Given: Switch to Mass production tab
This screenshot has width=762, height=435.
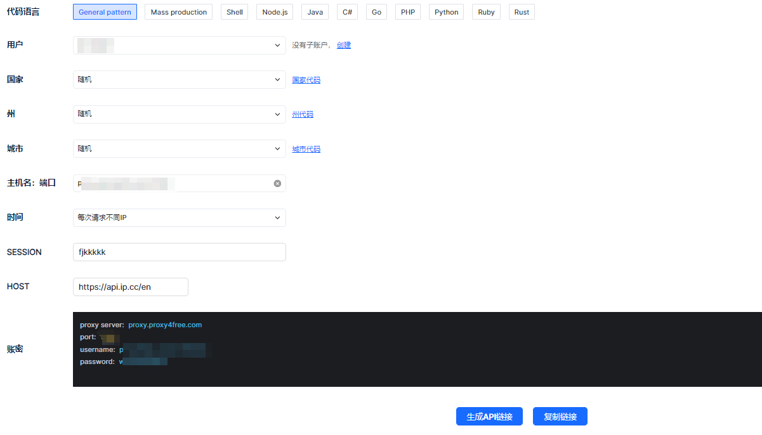Looking at the screenshot, I should [x=179, y=12].
